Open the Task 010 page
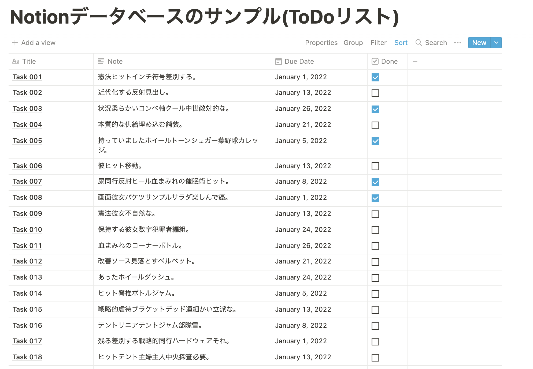533x369 pixels. (x=27, y=230)
